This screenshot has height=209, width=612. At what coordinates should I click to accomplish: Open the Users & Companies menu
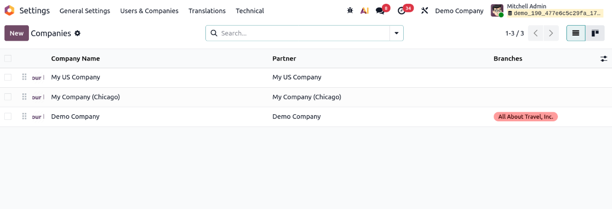click(149, 10)
